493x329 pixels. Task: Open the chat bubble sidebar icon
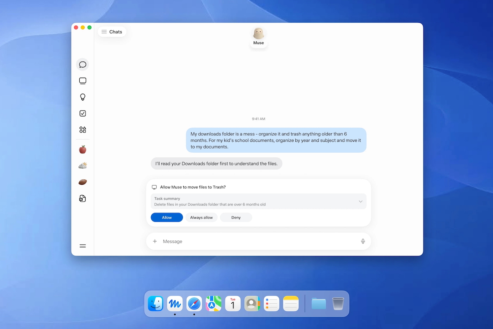click(82, 65)
